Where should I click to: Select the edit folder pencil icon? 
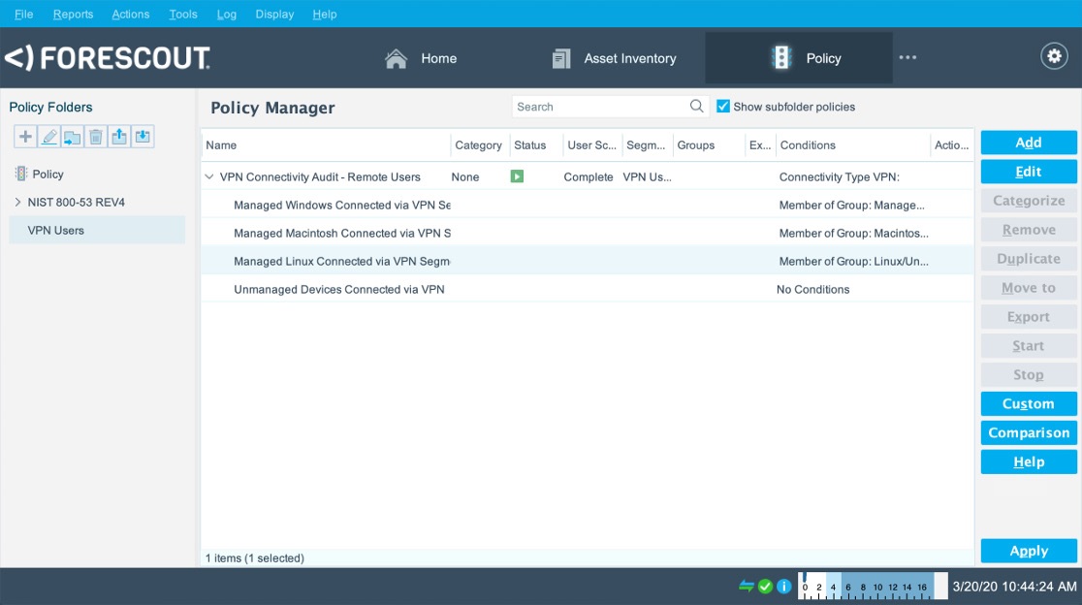(x=48, y=136)
